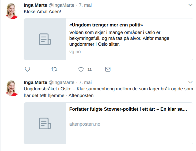Click Inga Marte avatar on second tweet
196x151 pixels.
12,88
